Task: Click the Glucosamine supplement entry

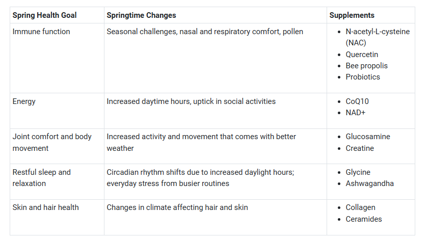Action: tap(368, 137)
